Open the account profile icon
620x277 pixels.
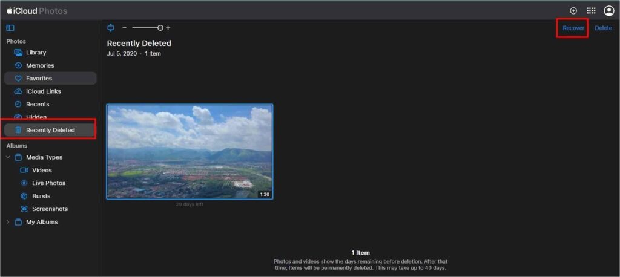click(x=609, y=11)
